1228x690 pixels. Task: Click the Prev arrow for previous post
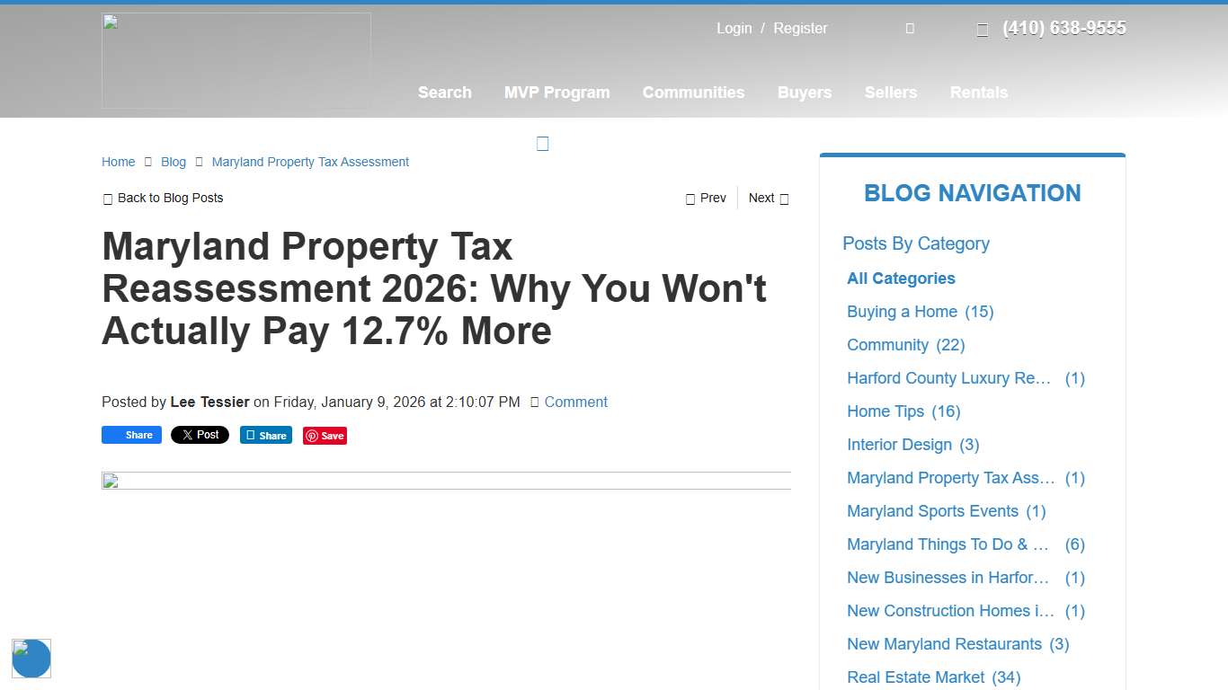(x=692, y=198)
